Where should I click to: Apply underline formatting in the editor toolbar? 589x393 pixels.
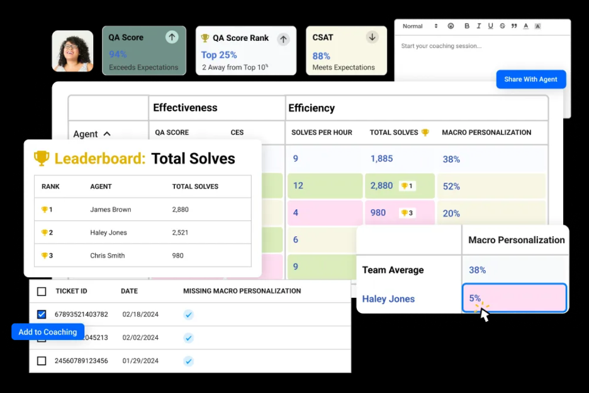(x=490, y=26)
